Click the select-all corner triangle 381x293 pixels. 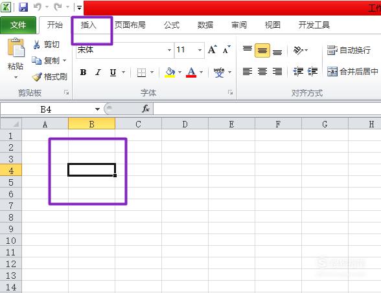point(11,124)
